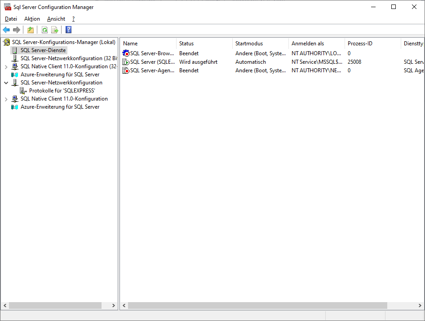Click right arrow of services list horizontal scrollbar
Viewport: 425px width, 321px height.
[x=421, y=305]
